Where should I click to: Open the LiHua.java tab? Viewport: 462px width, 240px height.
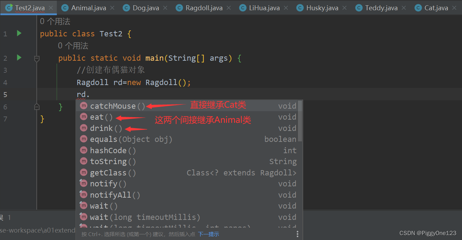pyautogui.click(x=264, y=8)
